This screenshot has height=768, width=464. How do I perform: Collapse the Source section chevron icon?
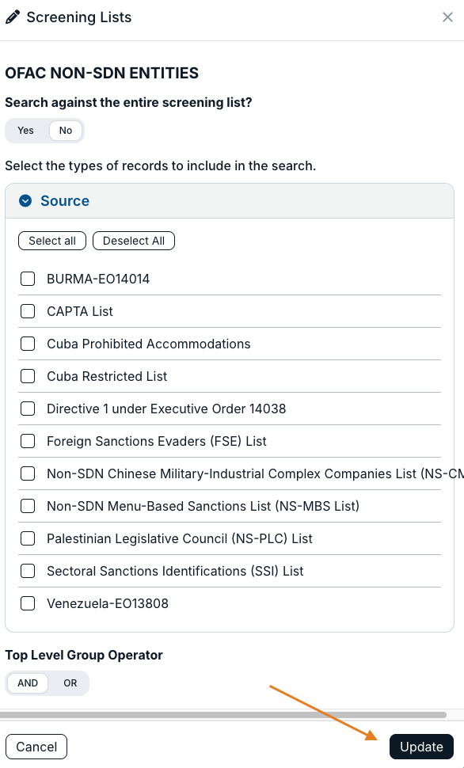[25, 201]
